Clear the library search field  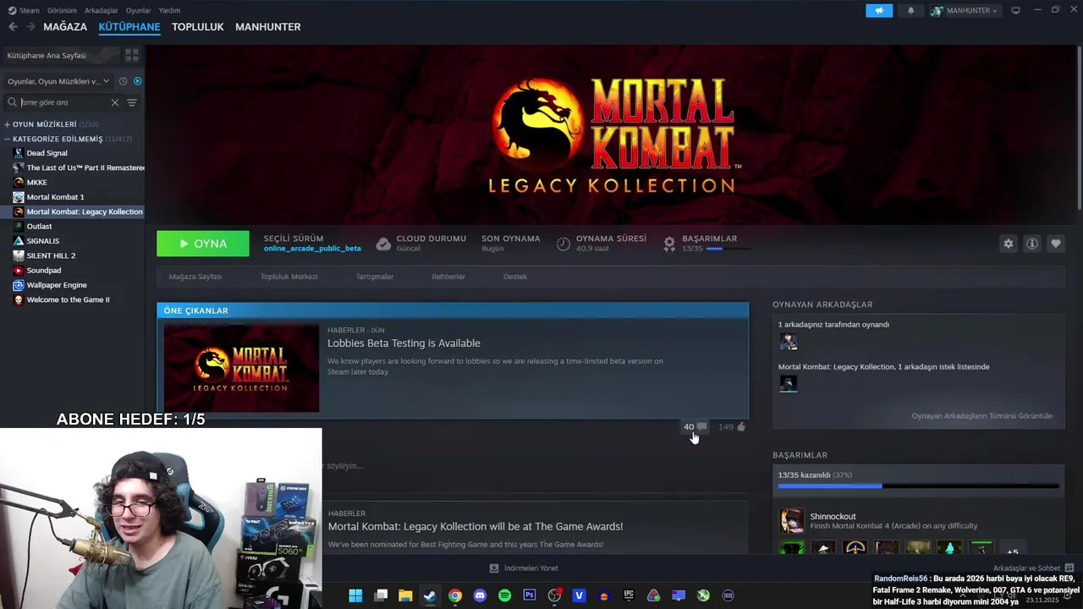pyautogui.click(x=115, y=102)
